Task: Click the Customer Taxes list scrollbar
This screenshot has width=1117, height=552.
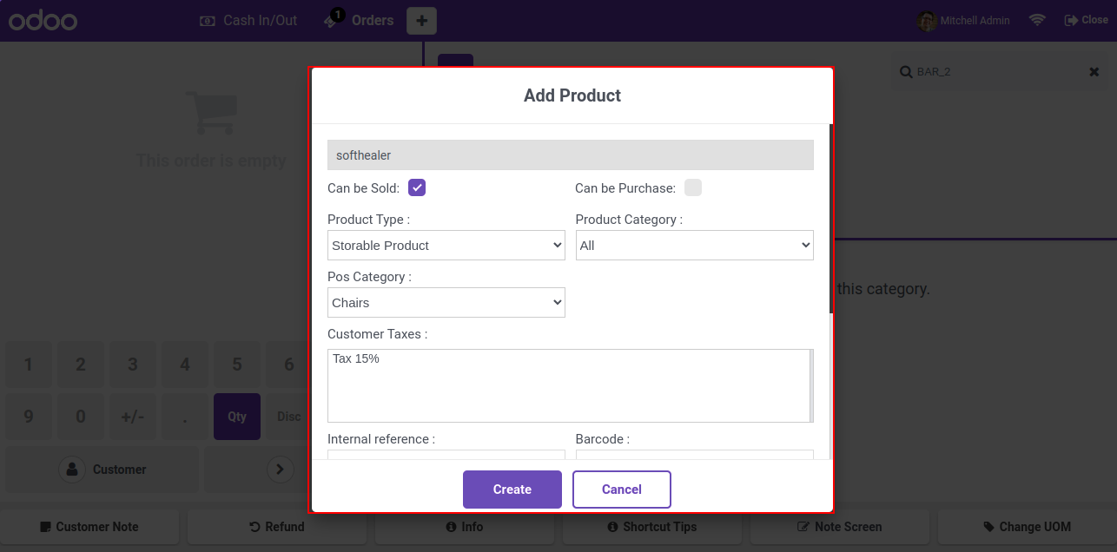Action: (x=811, y=385)
